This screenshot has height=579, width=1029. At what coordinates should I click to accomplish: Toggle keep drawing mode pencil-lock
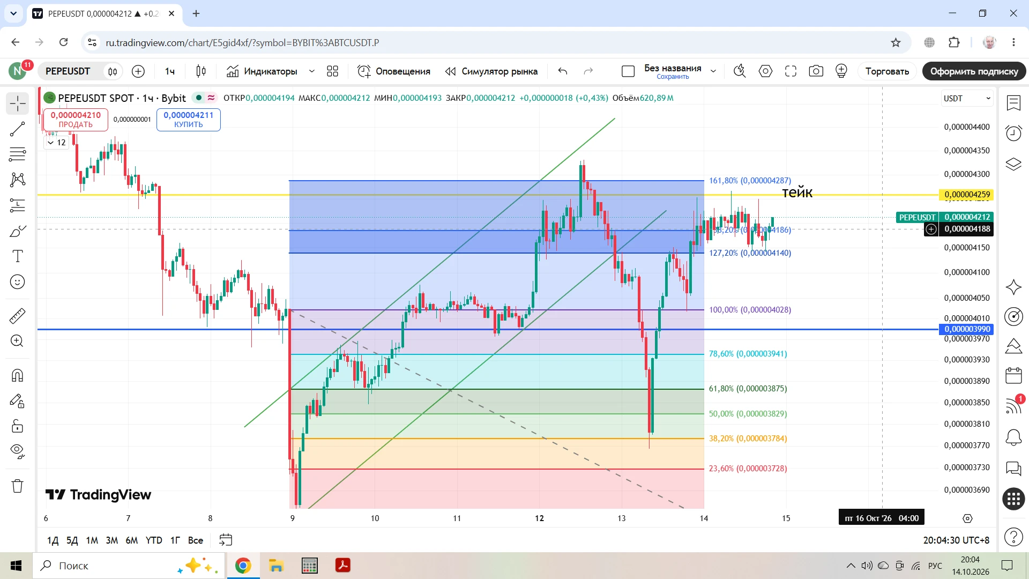[18, 401]
